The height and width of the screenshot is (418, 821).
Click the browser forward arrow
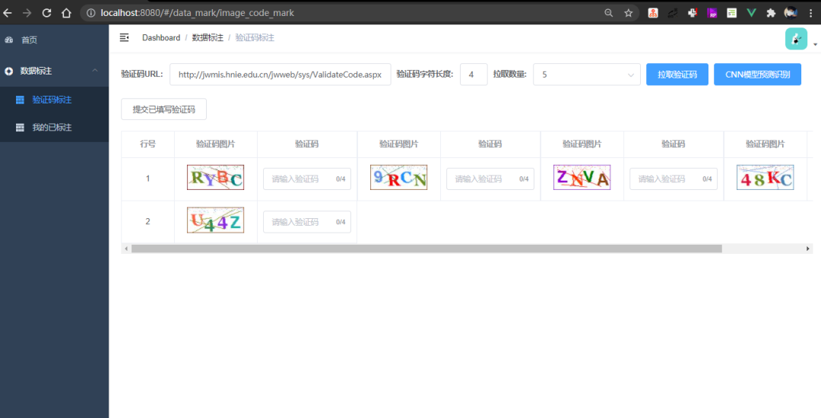tap(27, 13)
